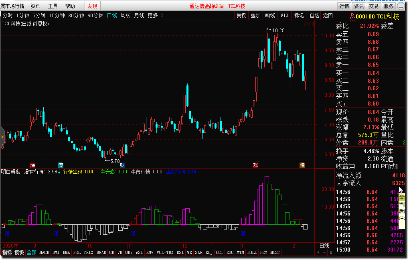Select the 分时 period tab
Screen dimensions: 409x260
click(8, 15)
